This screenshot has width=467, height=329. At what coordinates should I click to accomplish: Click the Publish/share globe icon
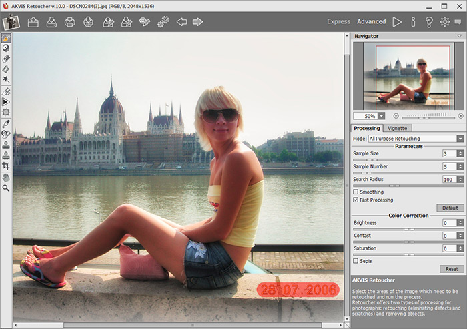tap(89, 22)
